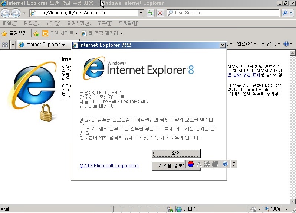
Task: Open the 파일(F) menu
Action: (x=10, y=23)
